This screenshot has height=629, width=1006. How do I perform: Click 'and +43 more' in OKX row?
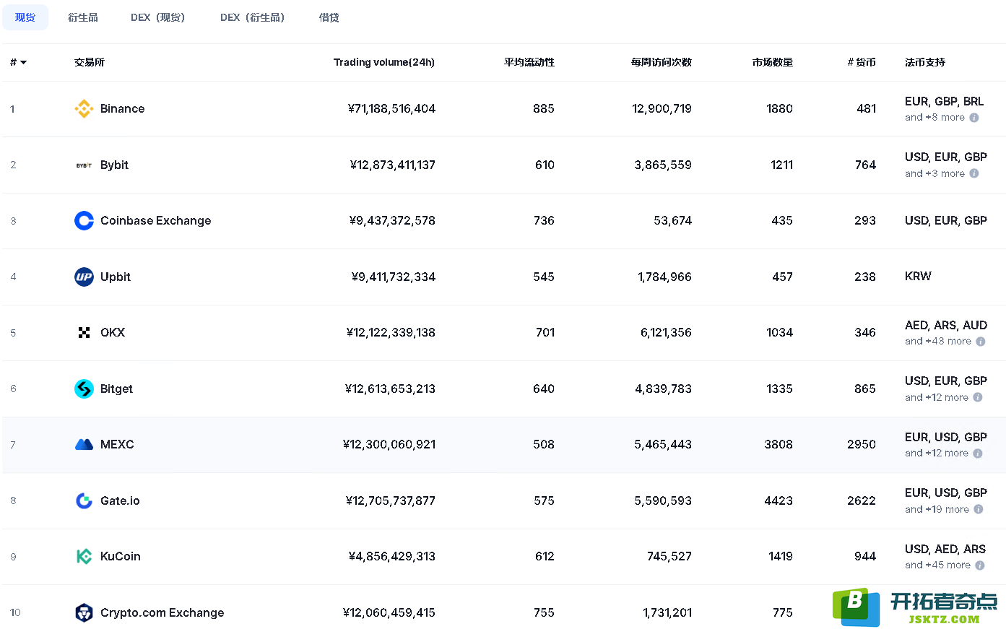[x=938, y=342]
